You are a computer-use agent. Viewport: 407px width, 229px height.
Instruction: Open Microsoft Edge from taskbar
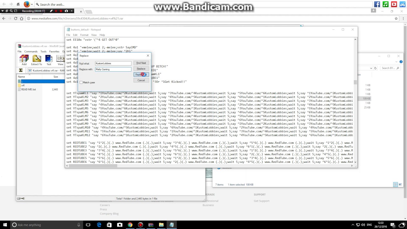point(99,225)
